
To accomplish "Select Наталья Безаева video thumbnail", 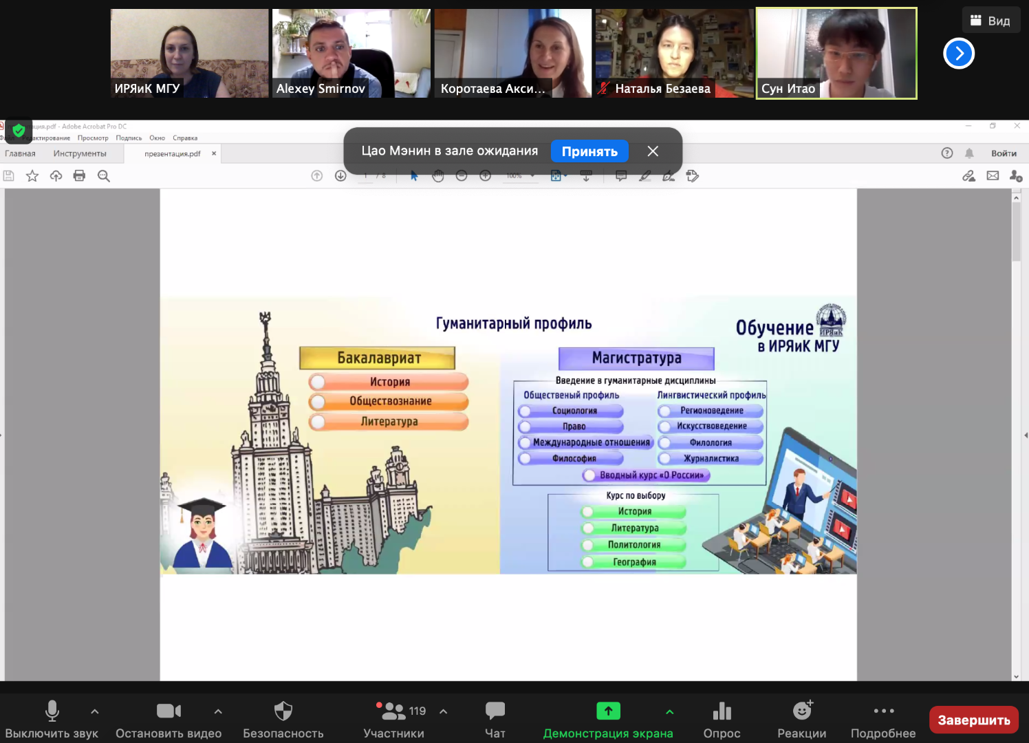I will point(675,53).
